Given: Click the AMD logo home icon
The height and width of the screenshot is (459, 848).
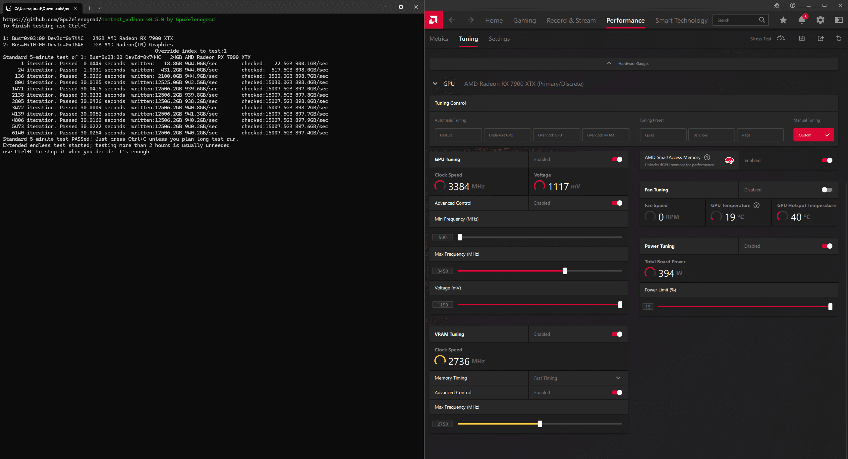Looking at the screenshot, I should tap(433, 20).
